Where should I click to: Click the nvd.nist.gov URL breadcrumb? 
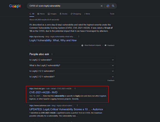pyautogui.click(x=50, y=88)
